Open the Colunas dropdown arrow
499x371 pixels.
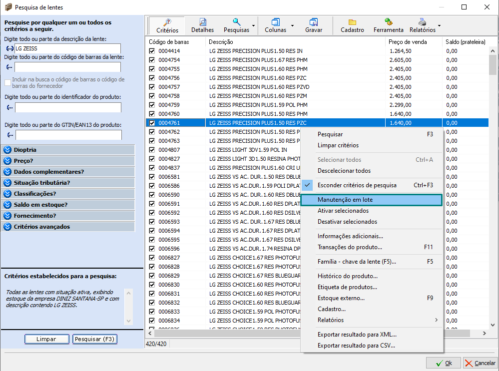click(x=293, y=26)
